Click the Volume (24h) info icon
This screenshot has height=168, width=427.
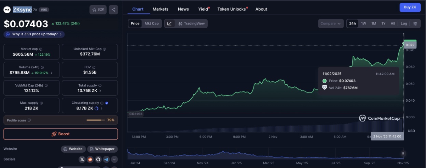click(42, 67)
